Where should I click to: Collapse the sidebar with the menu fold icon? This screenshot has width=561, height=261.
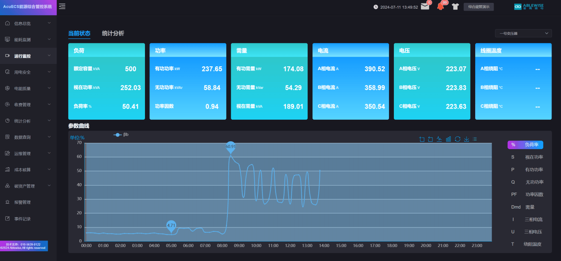click(x=62, y=6)
